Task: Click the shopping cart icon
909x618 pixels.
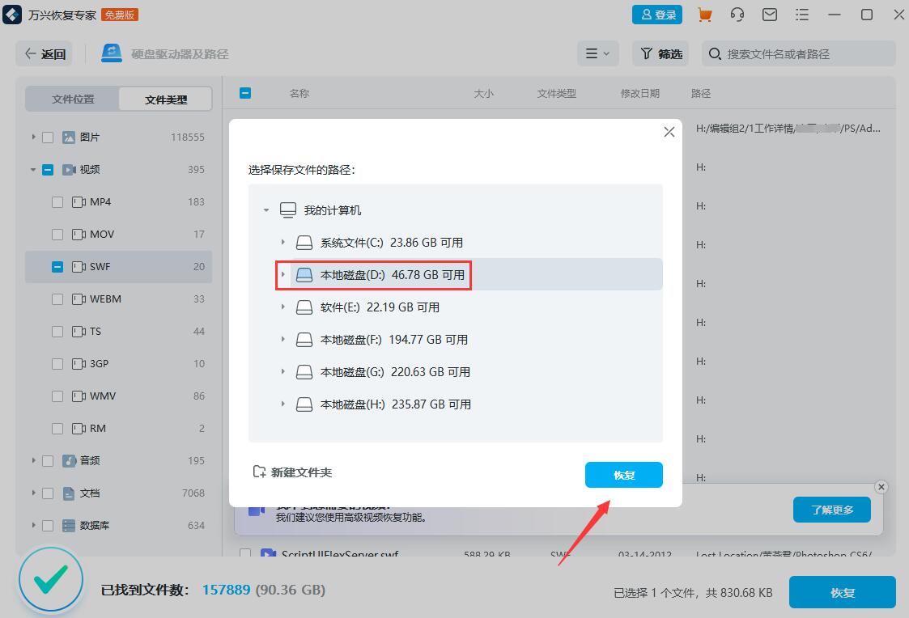Action: (703, 14)
